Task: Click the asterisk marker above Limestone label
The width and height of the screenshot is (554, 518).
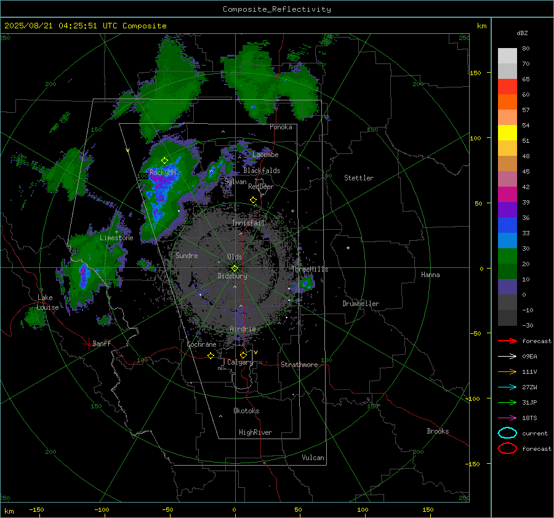Action: pyautogui.click(x=116, y=232)
